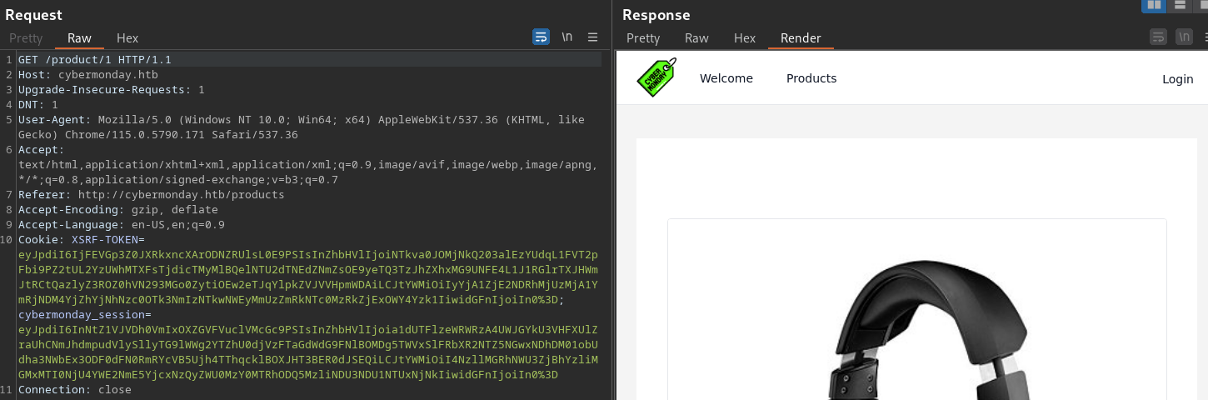
Task: Switch to side-by-side panel layout
Action: tap(1154, 5)
